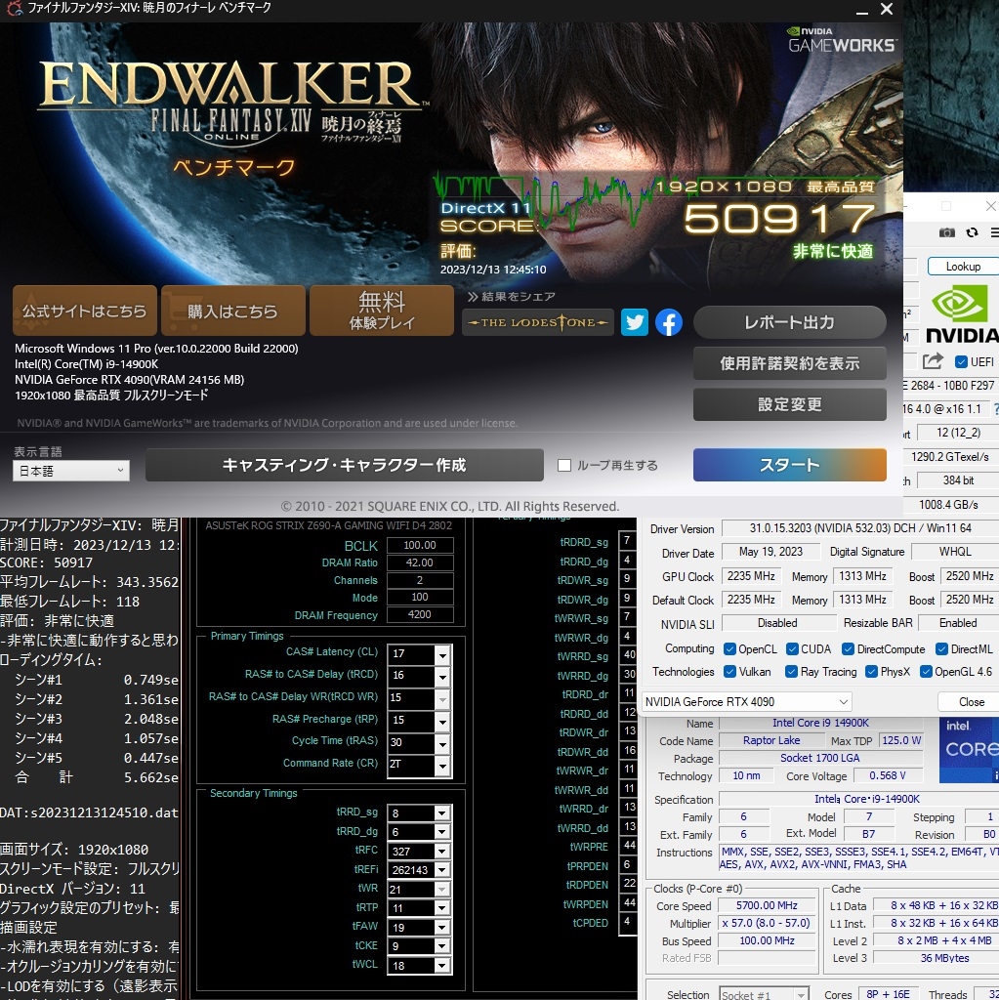Click the GPU Clock 2235 MHz field
Screen dimensions: 999x1000
(751, 576)
